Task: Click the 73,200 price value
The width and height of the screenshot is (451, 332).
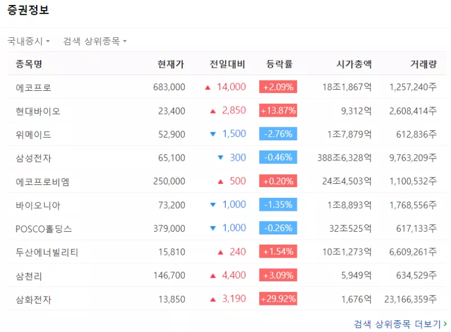Action: pos(172,205)
